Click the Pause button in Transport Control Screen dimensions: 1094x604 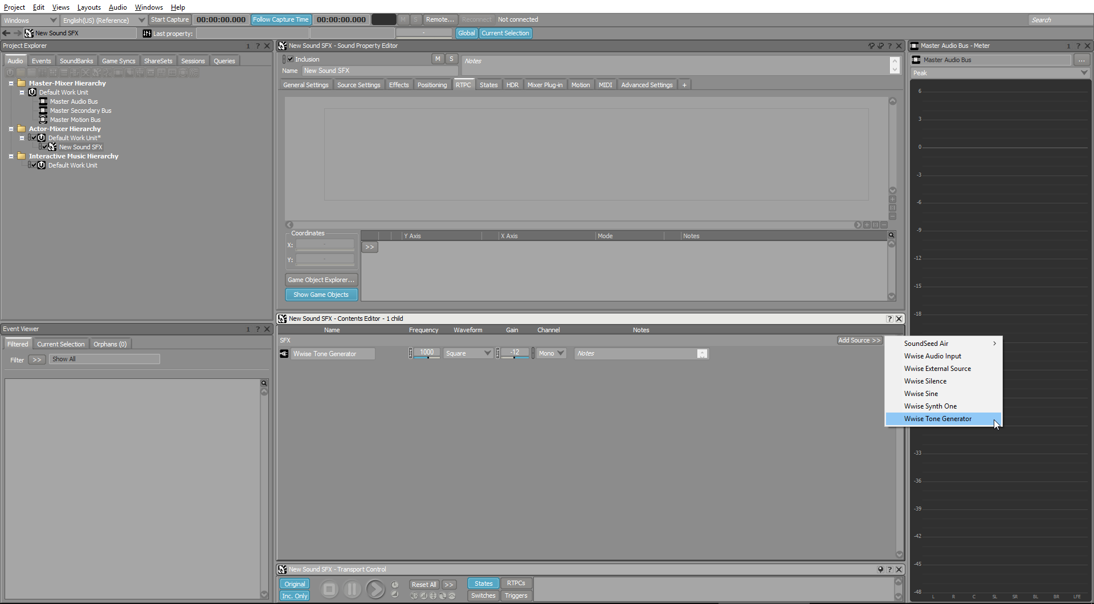tap(352, 589)
